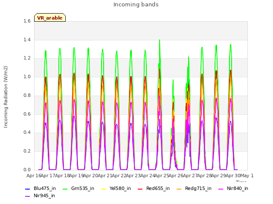The image size is (273, 204).
Task: Click the orange Redg715_in legend color marker
Action: pyautogui.click(x=179, y=189)
